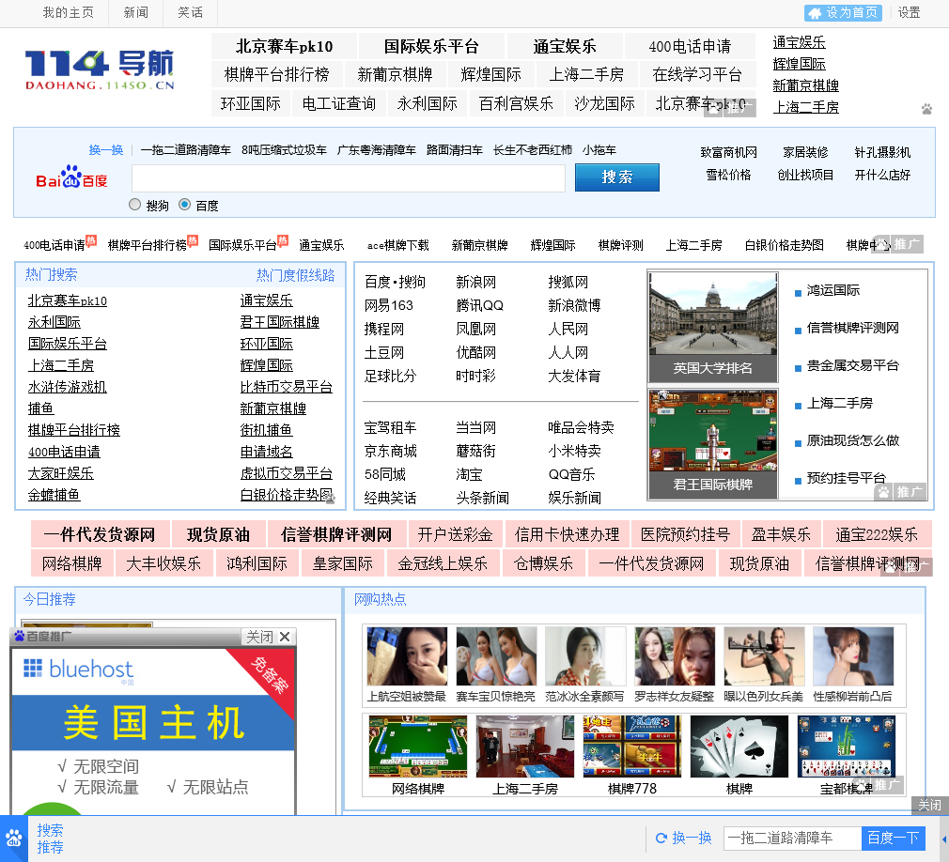
Task: Click 搜索推荐 label in bottom bar
Action: coord(50,839)
